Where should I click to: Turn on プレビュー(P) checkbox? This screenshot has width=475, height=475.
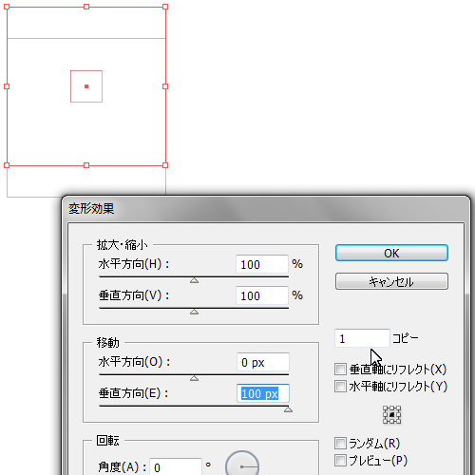click(340, 461)
